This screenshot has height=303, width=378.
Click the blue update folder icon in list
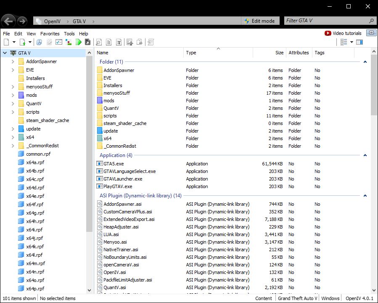tap(100, 131)
